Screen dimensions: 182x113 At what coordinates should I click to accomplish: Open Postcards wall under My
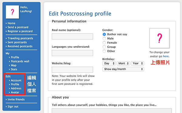coord(20,61)
